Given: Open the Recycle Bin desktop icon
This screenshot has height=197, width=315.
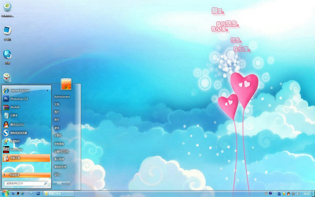Looking at the screenshot, I should 7,77.
